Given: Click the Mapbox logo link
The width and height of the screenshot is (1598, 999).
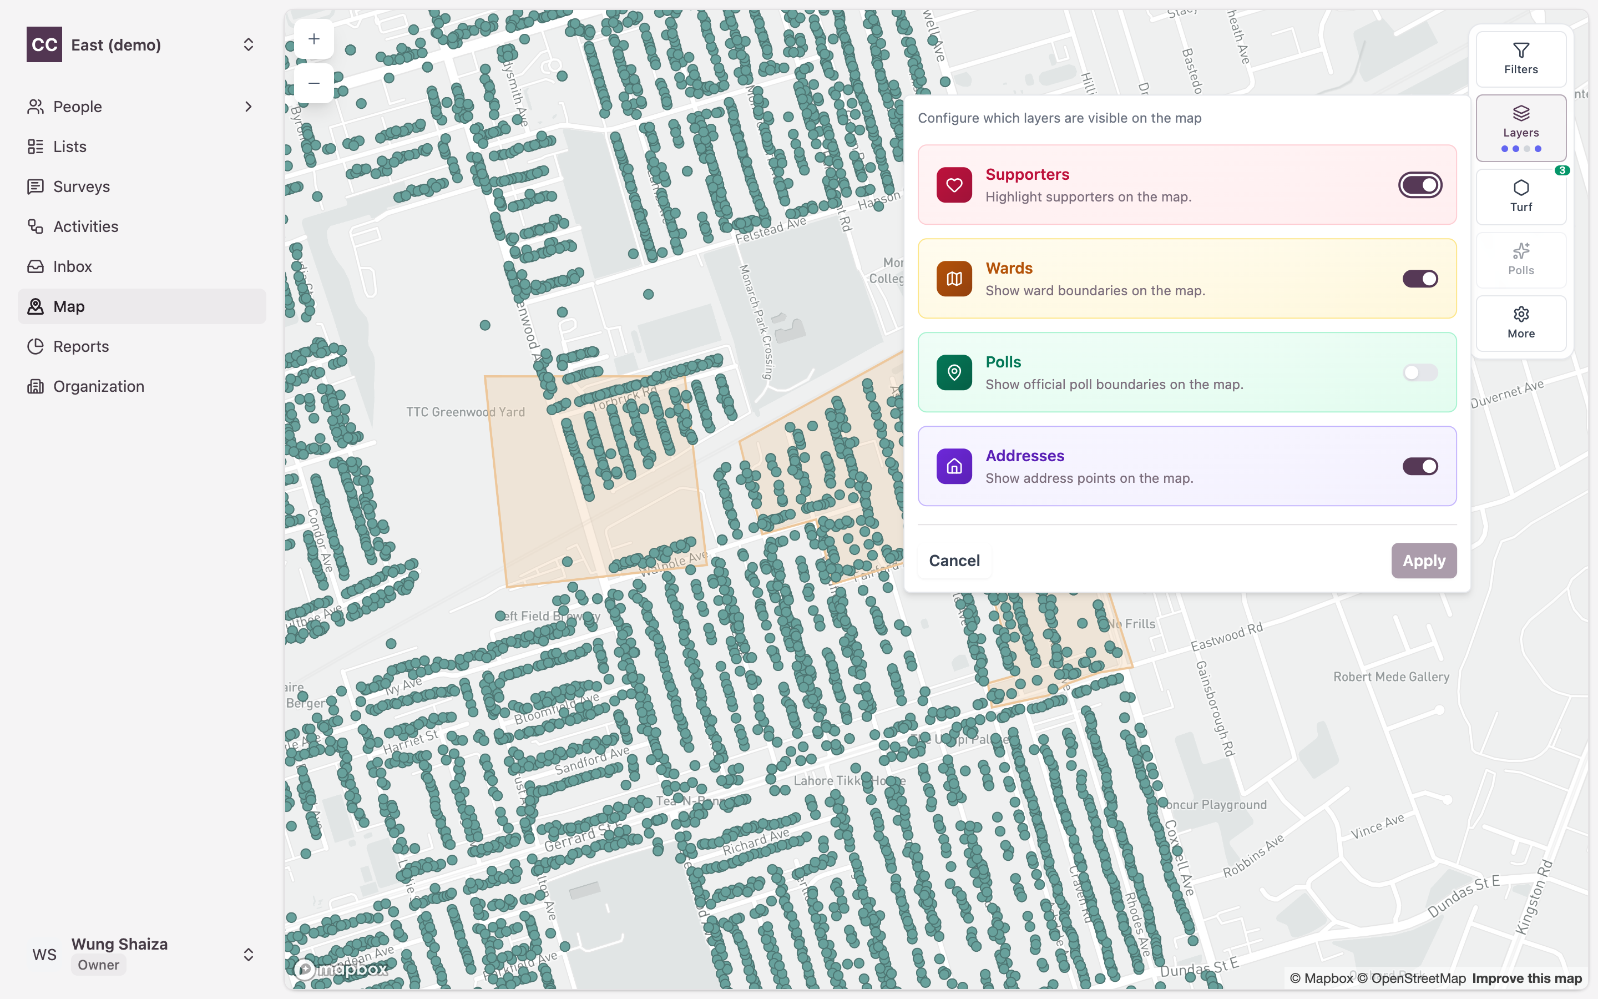Looking at the screenshot, I should tap(341, 969).
